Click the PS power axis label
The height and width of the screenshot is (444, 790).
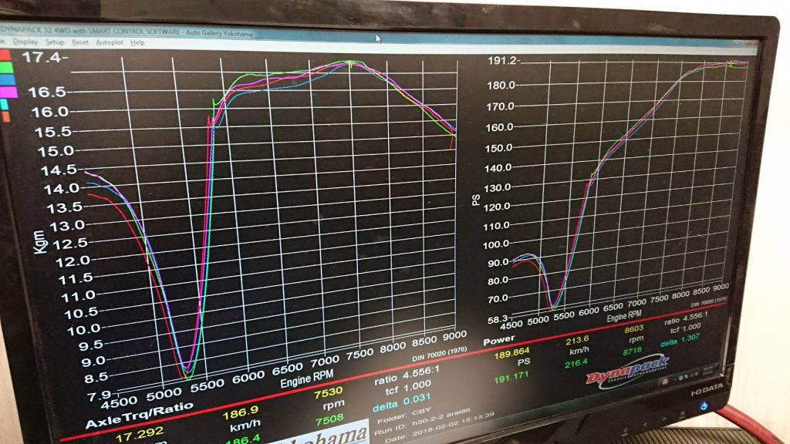click(x=476, y=200)
